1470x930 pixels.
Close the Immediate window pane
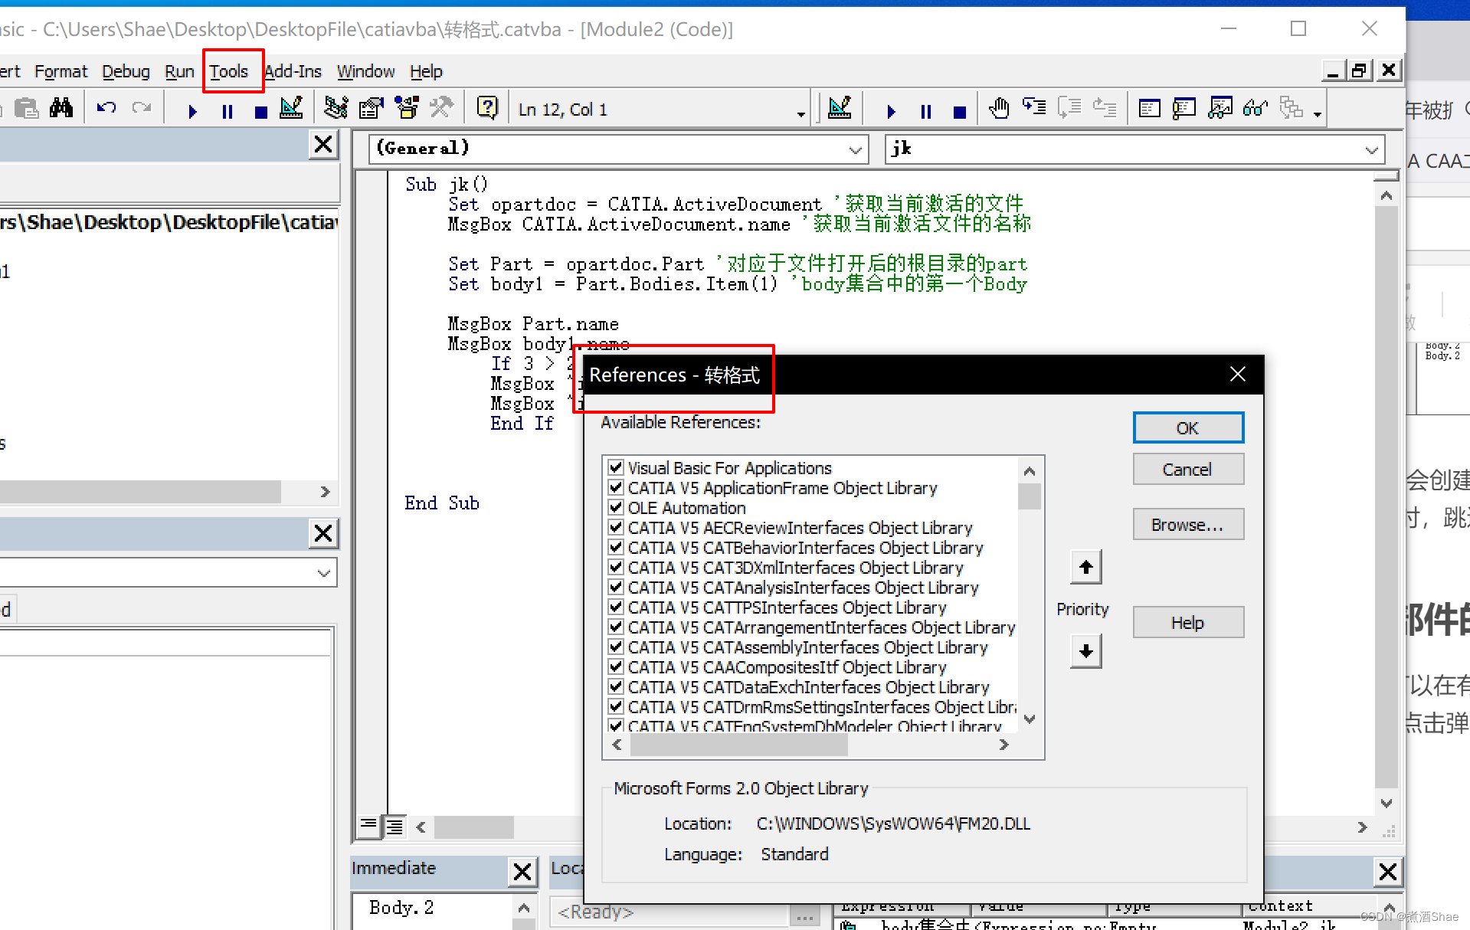[522, 871]
